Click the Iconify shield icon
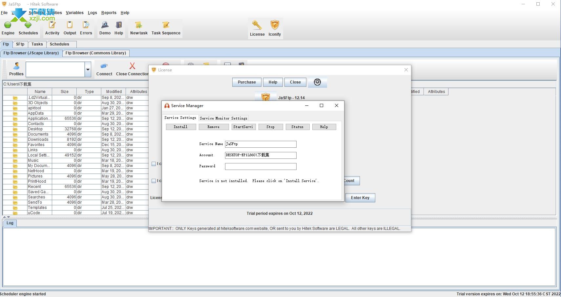Viewport: 561px width, 297px height. [275, 26]
